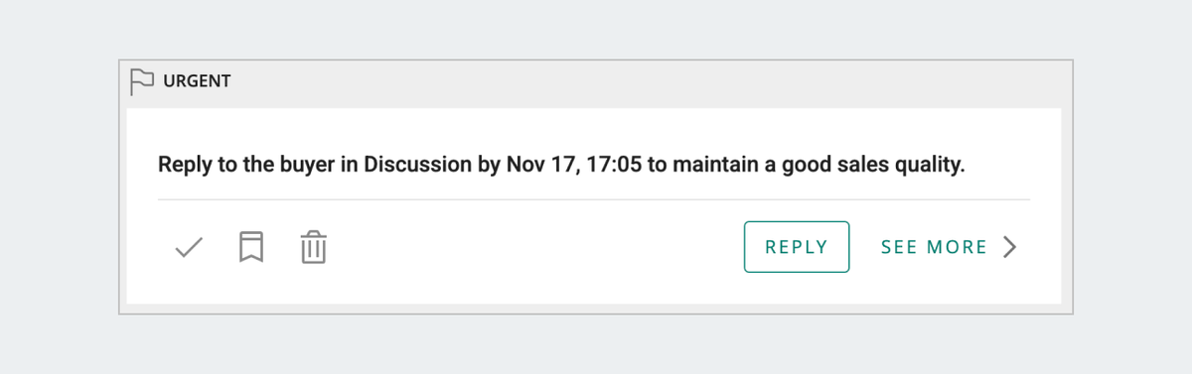Screen dimensions: 1192x374
Task: Click the gray URGENT header bar
Action: pos(596,81)
